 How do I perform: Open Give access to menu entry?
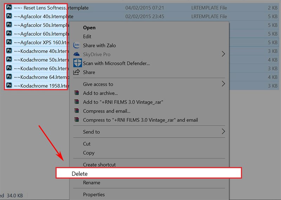(98, 84)
